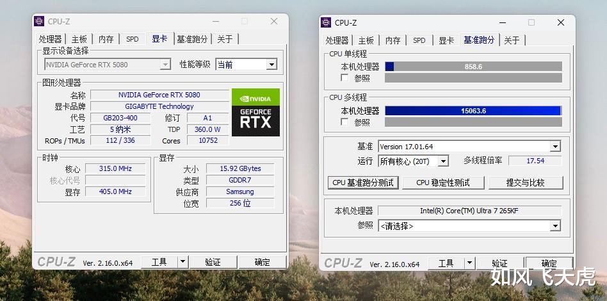This screenshot has height=301, width=607.
Task: Click the 10752 Cores value
Action: 208,140
